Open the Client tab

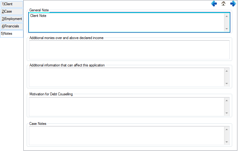12,4
